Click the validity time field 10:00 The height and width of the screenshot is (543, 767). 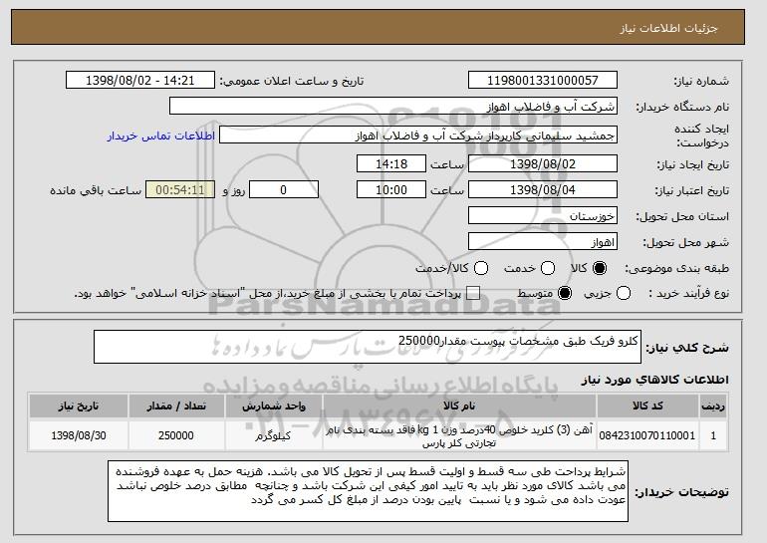click(x=391, y=190)
